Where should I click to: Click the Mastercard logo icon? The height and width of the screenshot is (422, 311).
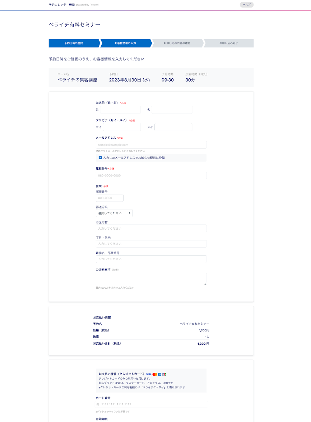[x=155, y=374]
